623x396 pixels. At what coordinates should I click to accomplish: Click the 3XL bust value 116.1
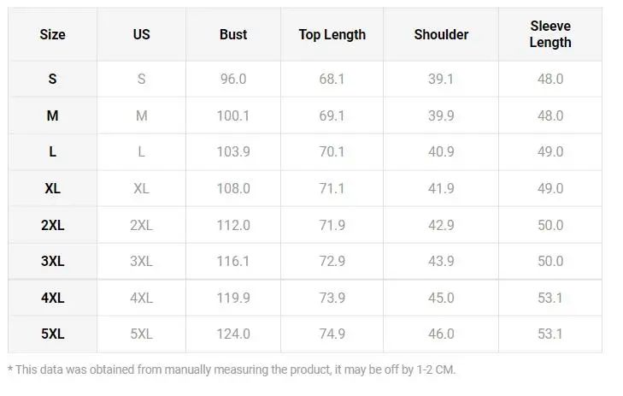tap(232, 262)
